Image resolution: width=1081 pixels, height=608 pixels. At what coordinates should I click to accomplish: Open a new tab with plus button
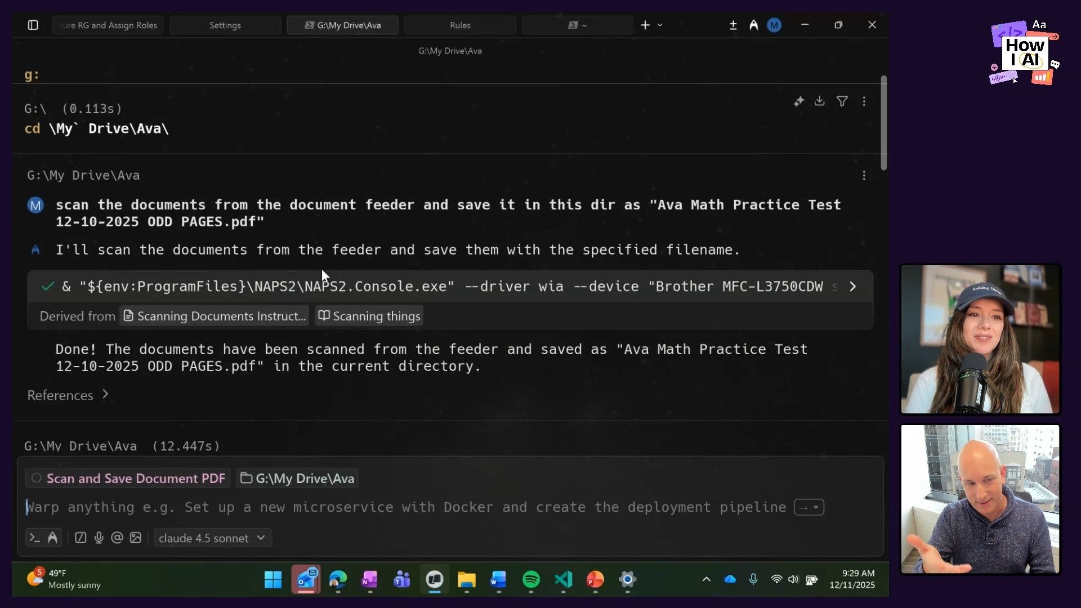[645, 25]
